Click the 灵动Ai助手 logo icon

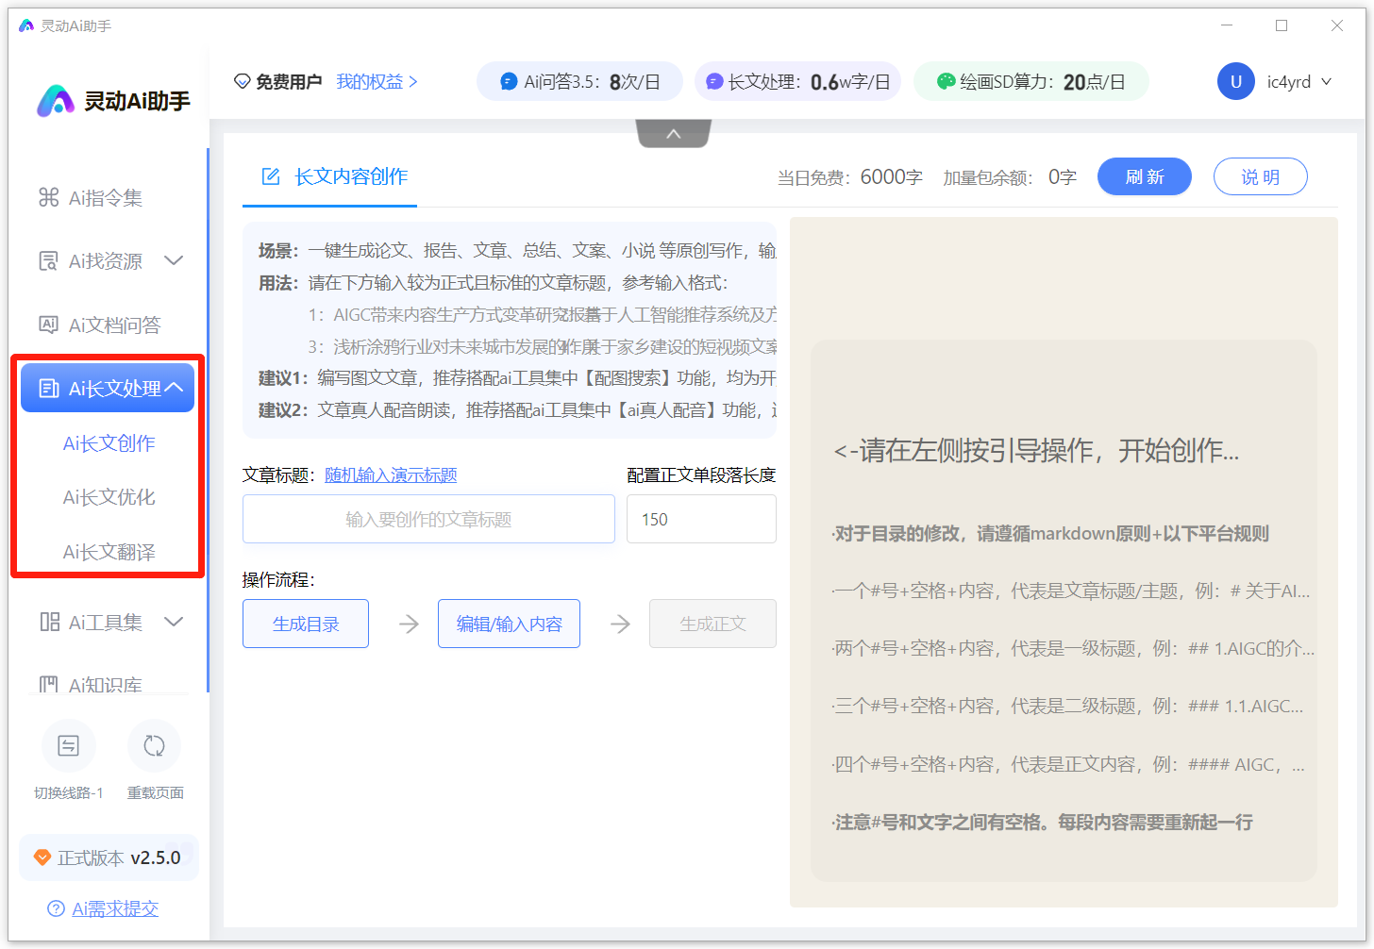pyautogui.click(x=56, y=101)
